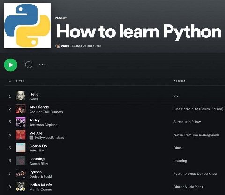225x195 pixels.
Task: Click the Python track album art thumbnail
Action: [21, 173]
